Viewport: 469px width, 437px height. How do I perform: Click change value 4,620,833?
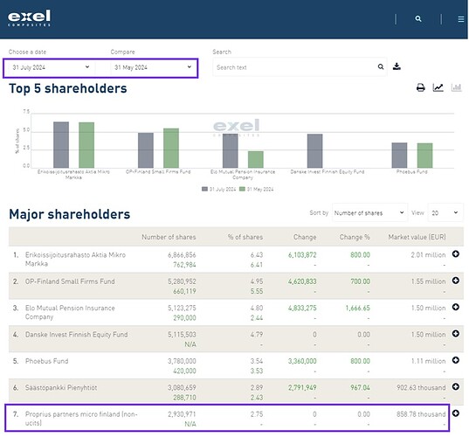click(x=302, y=281)
